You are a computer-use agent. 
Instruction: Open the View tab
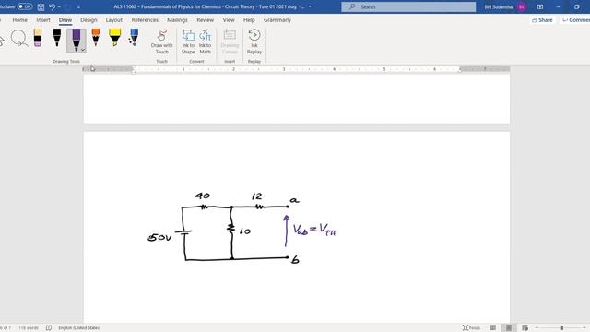click(229, 20)
